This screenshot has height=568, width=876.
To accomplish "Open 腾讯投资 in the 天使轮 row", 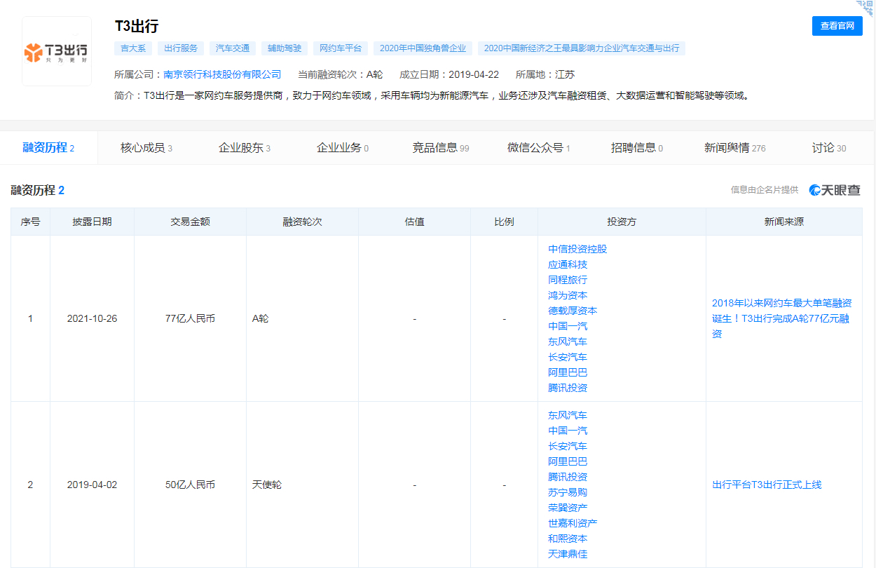I will pyautogui.click(x=568, y=477).
